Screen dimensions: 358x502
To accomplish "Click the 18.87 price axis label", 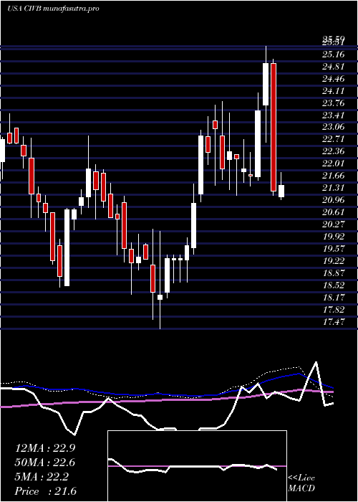I will [x=334, y=273].
